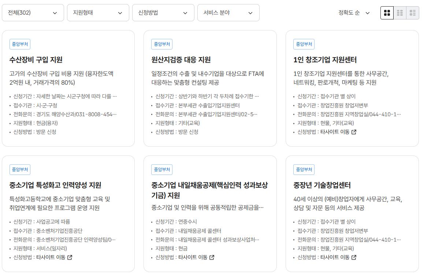Switch to the grid card view icon
The image size is (424, 275).
[x=387, y=12]
